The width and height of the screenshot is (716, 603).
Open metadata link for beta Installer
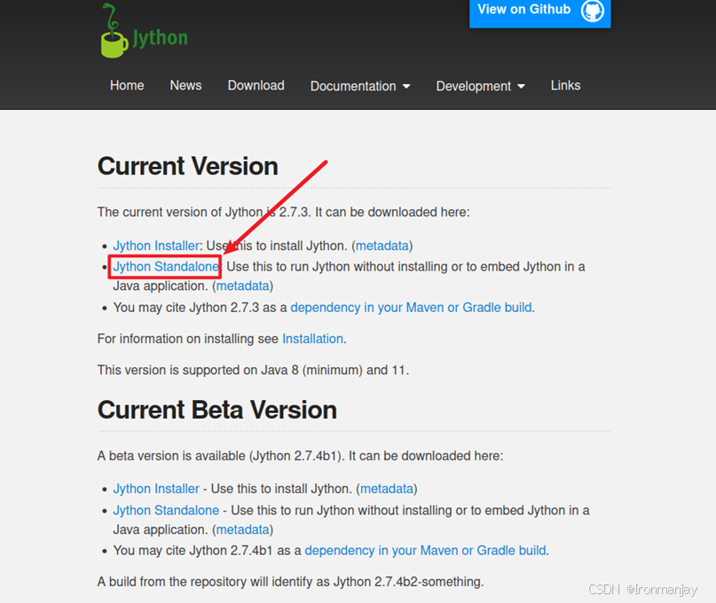387,489
